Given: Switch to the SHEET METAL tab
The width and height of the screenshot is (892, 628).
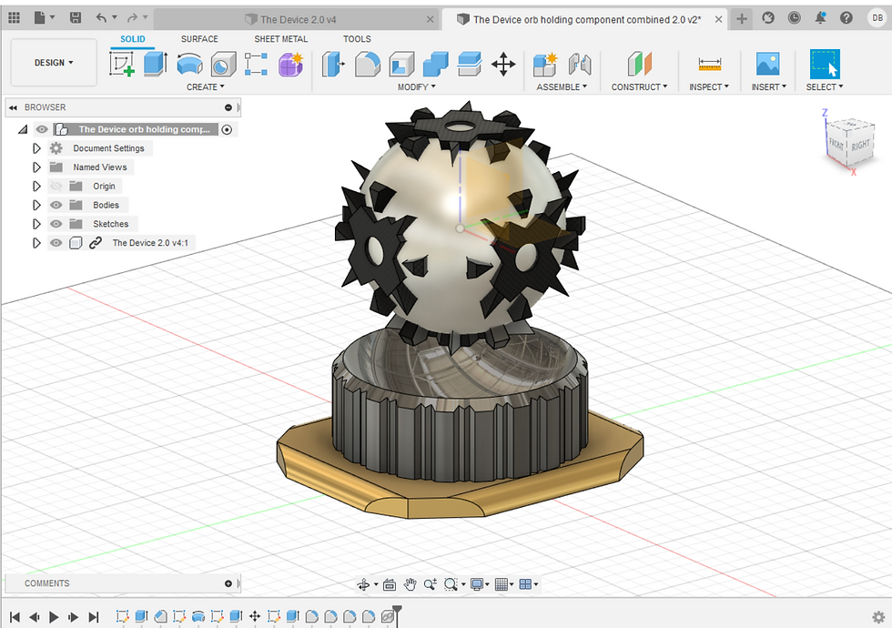Looking at the screenshot, I should 281,39.
